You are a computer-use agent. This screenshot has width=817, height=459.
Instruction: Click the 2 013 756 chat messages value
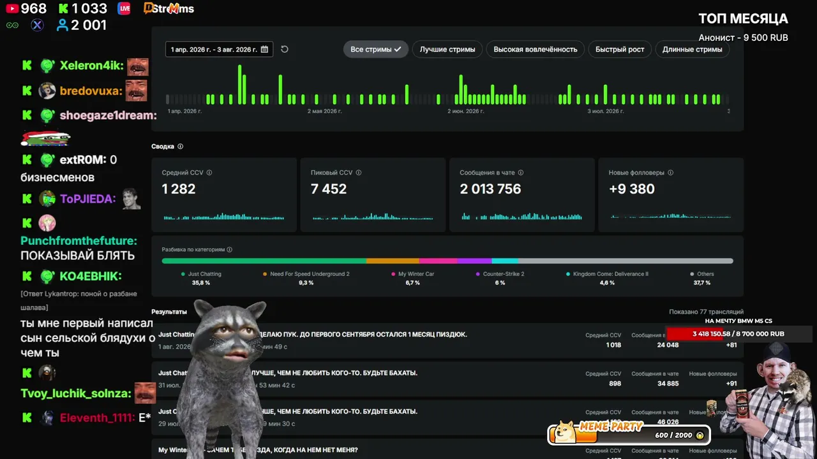tap(490, 189)
